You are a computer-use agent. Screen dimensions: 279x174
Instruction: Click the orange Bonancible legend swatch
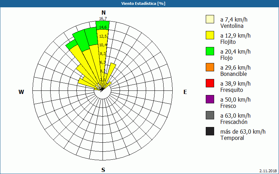(x=210, y=67)
